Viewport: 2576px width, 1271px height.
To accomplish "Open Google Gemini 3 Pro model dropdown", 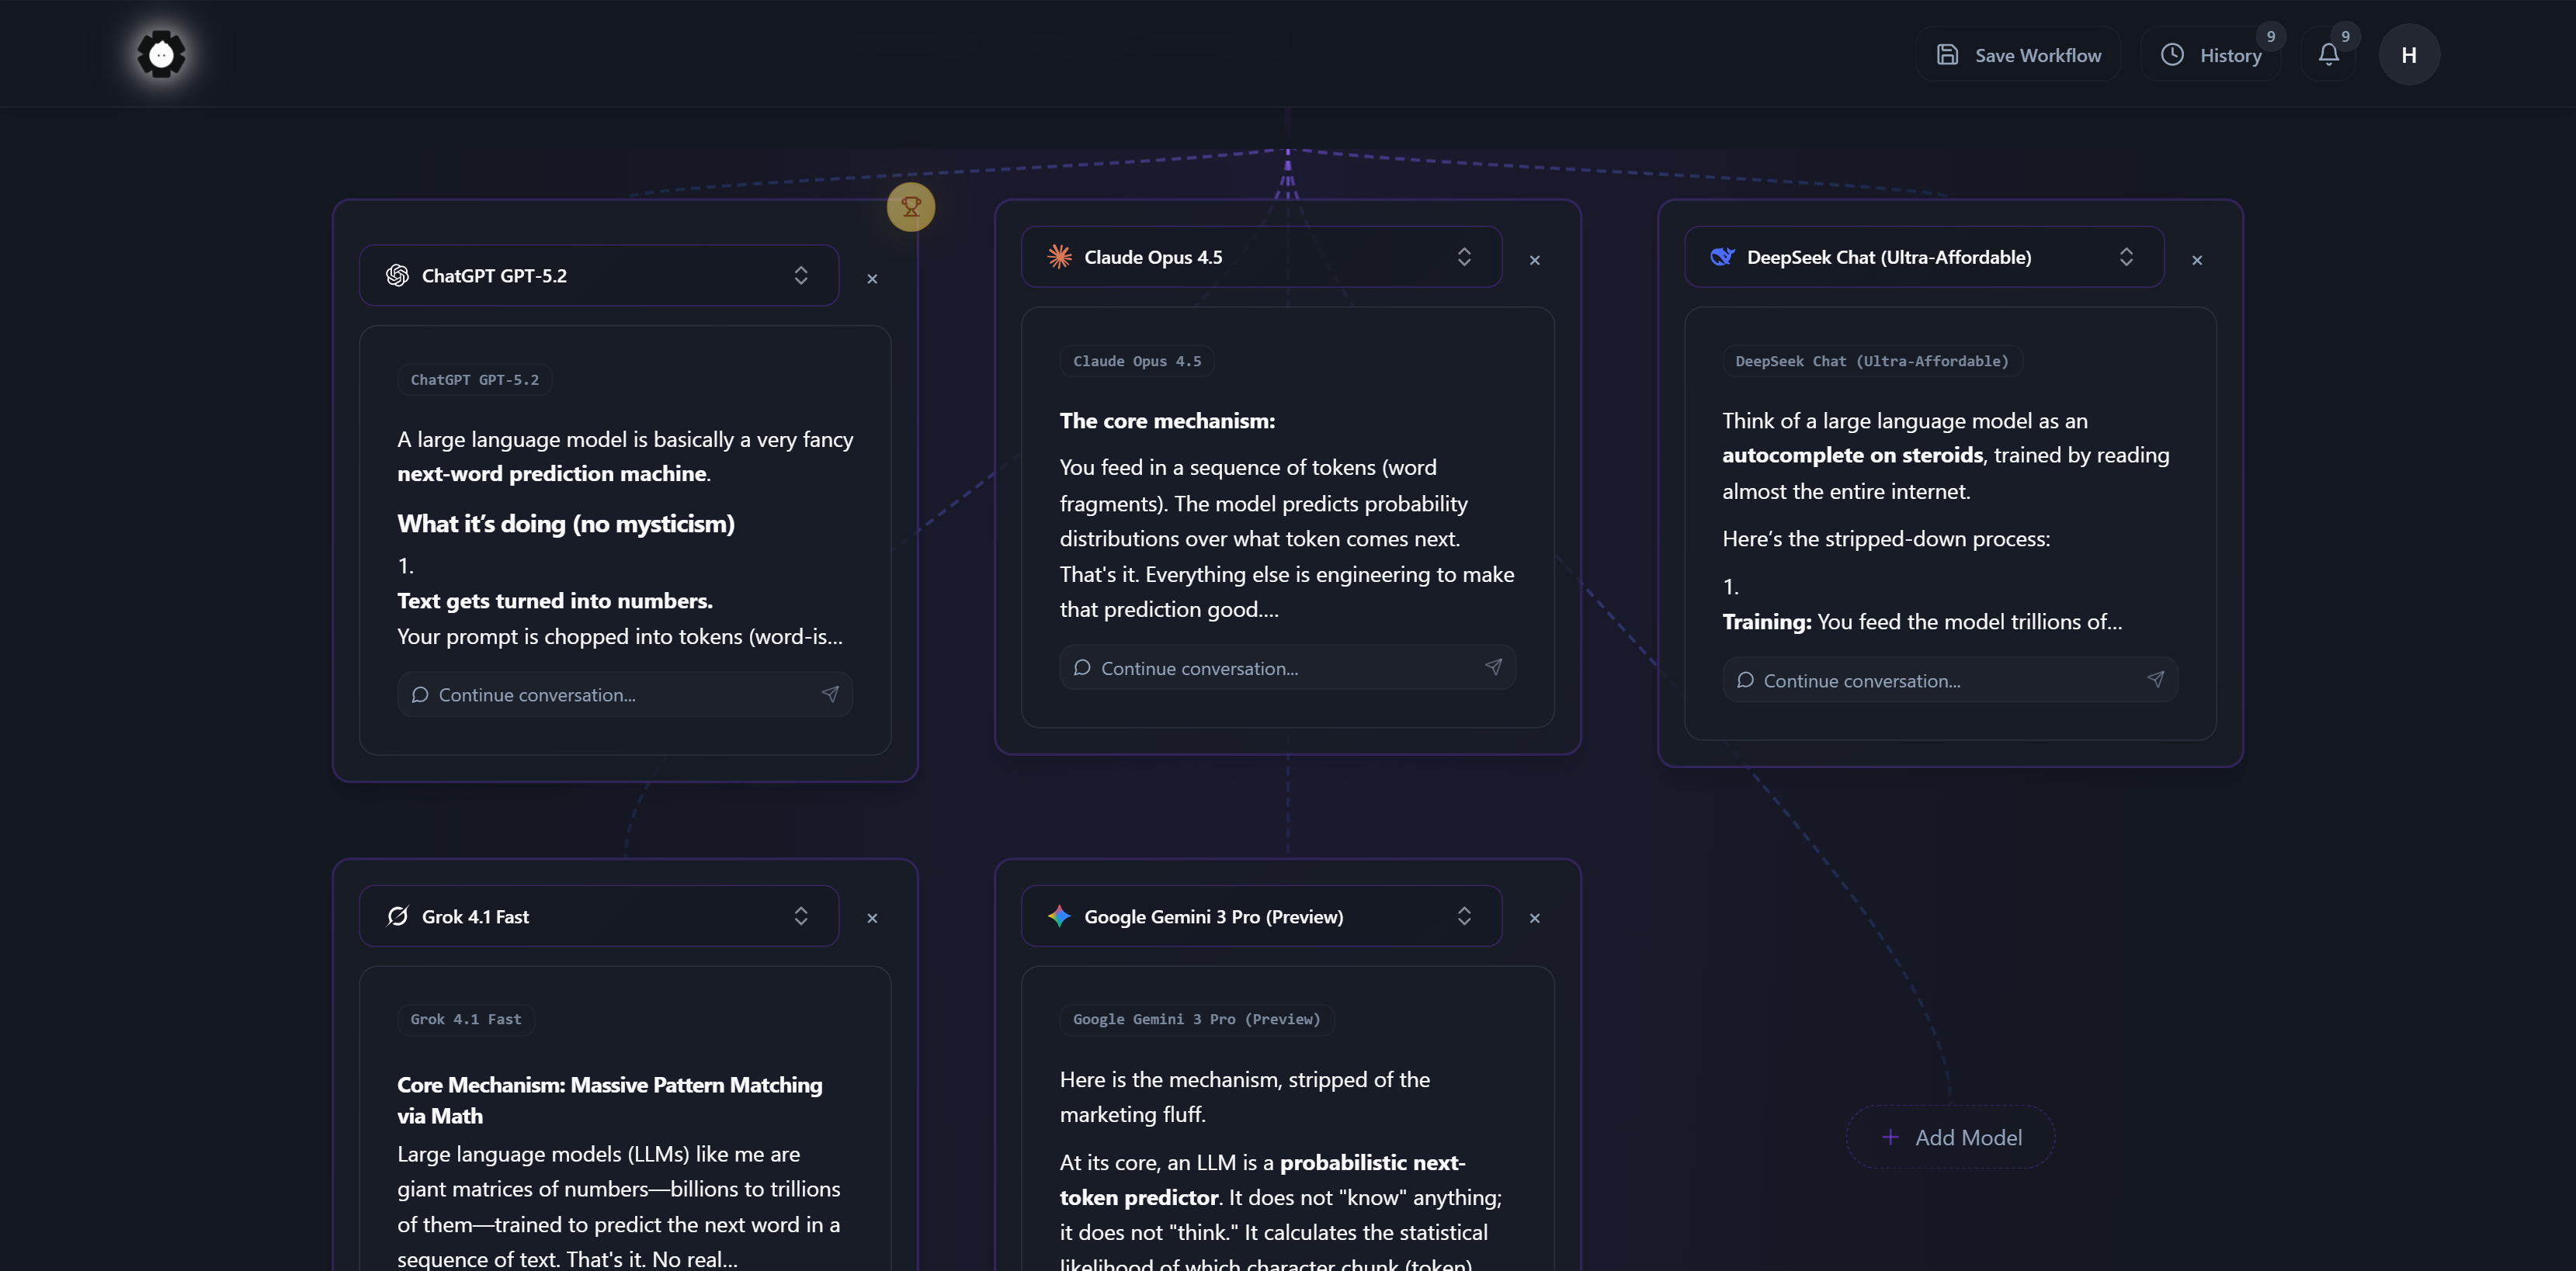I will pyautogui.click(x=1260, y=916).
